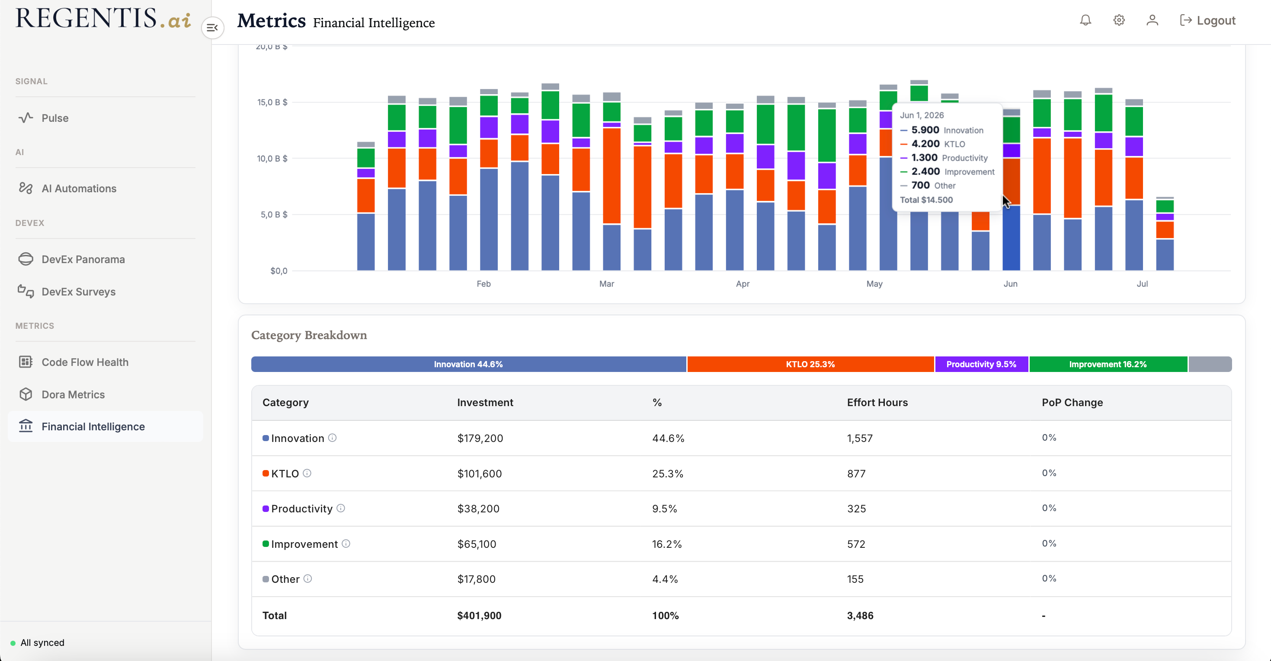The height and width of the screenshot is (661, 1271).
Task: Click the 877 effort hours cell
Action: 857,474
